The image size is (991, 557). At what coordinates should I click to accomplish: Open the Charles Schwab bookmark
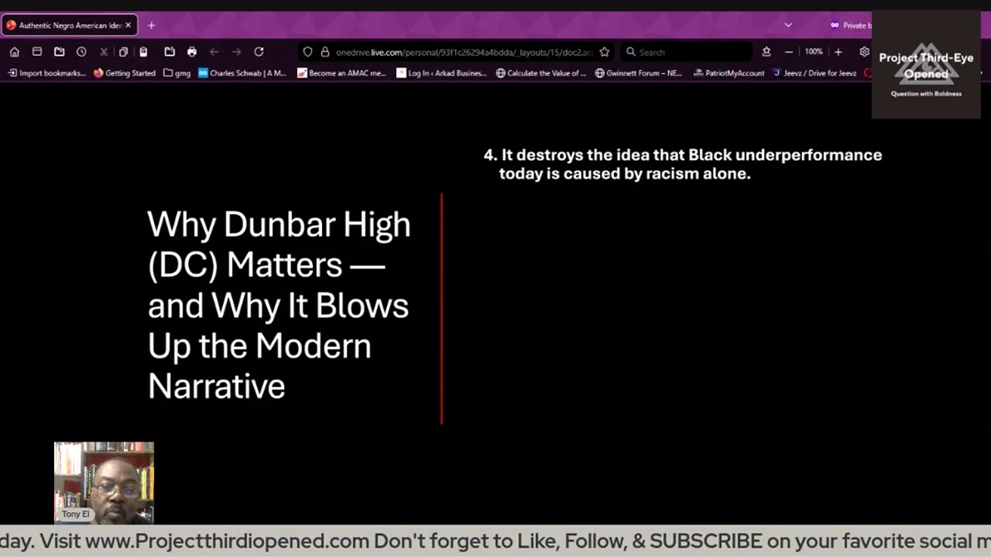242,73
